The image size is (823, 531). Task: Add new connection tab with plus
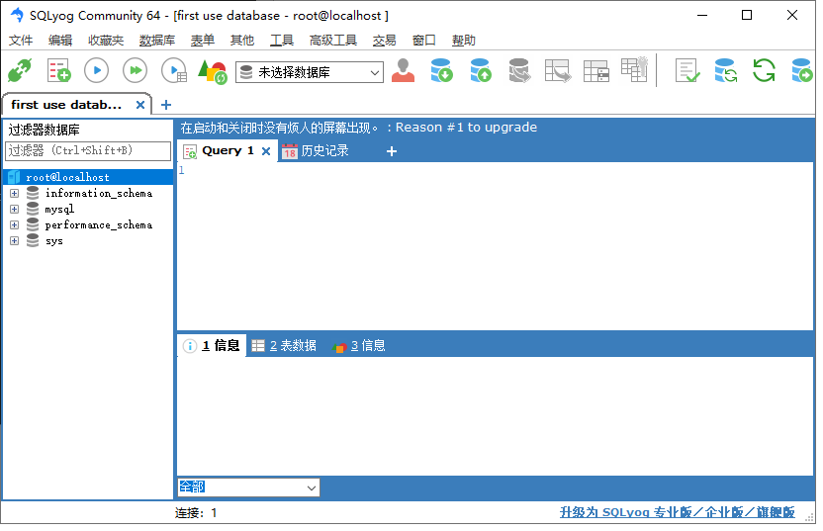click(166, 105)
